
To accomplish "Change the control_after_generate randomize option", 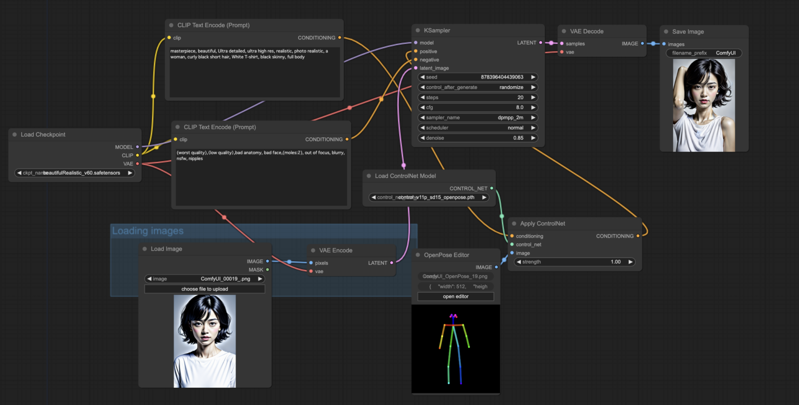I will tap(478, 87).
